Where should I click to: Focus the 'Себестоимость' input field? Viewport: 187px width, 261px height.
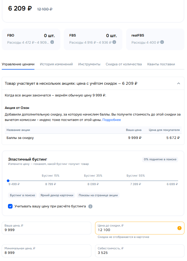coord(140,251)
